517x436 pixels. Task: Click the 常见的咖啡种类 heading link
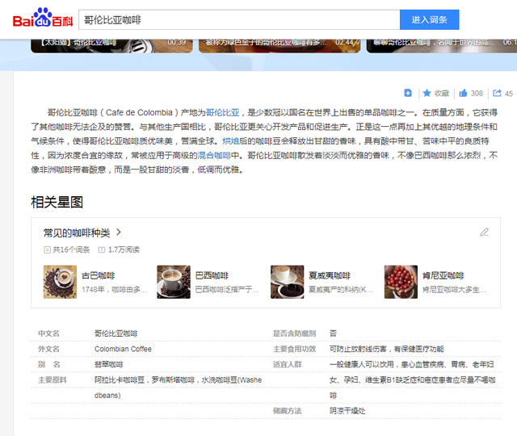[x=77, y=233]
